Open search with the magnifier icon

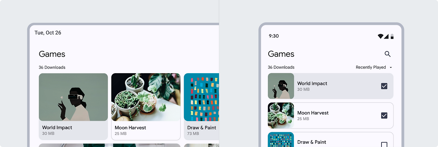pos(388,54)
